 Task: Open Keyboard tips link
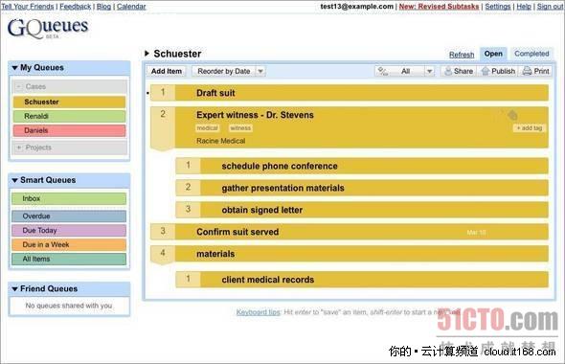(x=258, y=312)
